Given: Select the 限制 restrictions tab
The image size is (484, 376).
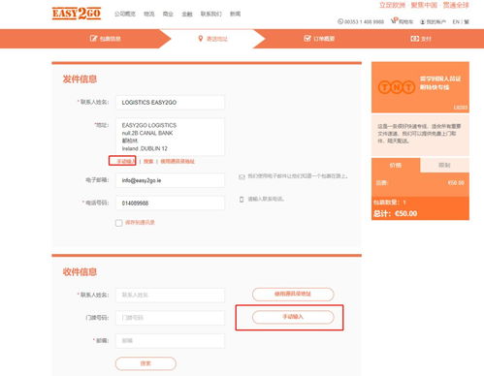Looking at the screenshot, I should (444, 165).
